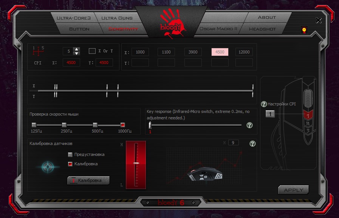The image size is (339, 218).
Task: Click the CPI X value field 4500
Action: 71,63
